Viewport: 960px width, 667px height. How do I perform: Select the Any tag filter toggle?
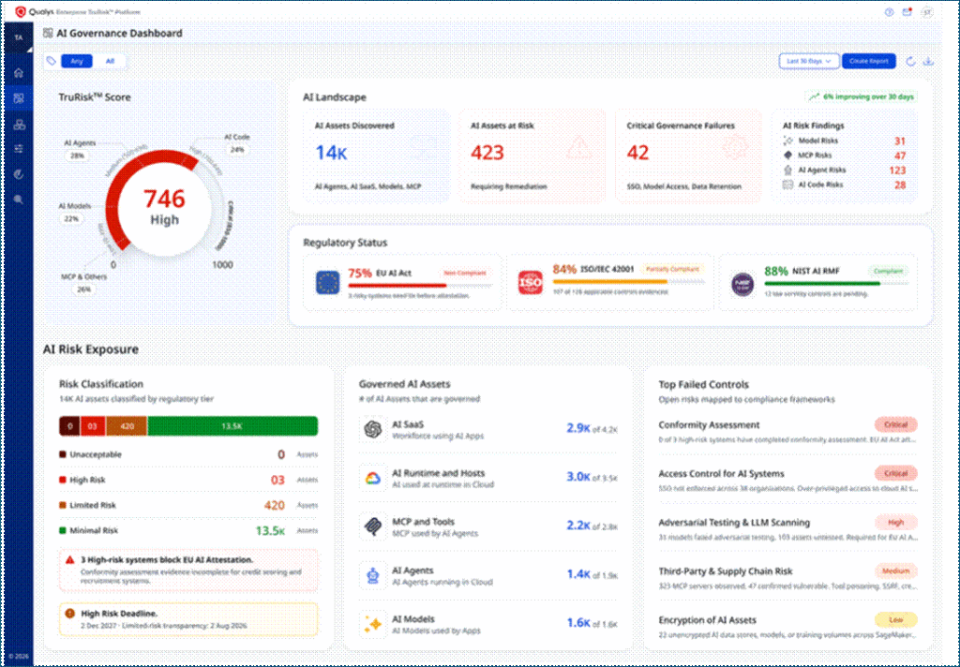77,61
